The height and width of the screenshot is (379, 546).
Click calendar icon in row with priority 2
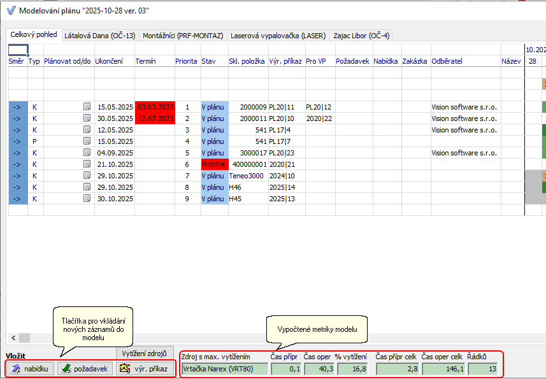coord(87,118)
